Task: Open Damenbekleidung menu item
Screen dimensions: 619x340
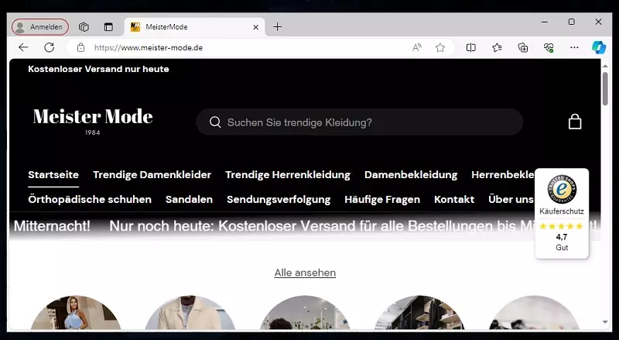Action: (411, 175)
